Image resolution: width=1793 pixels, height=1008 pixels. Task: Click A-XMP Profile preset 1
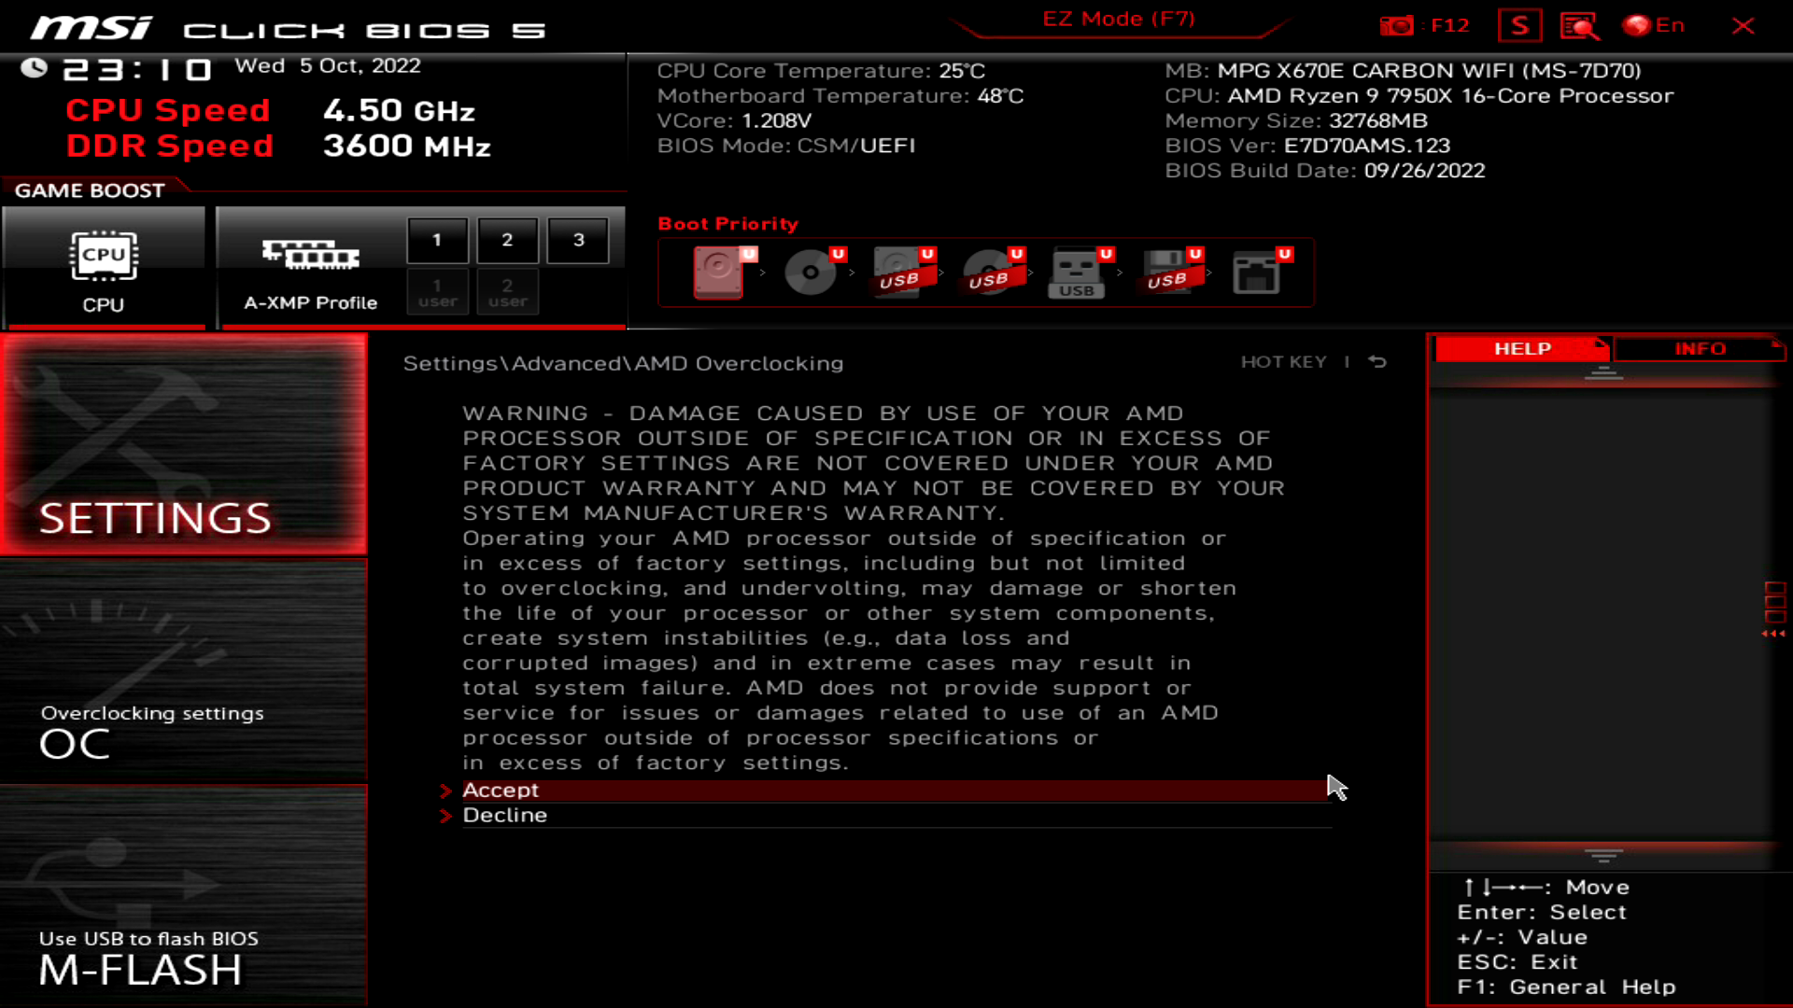coord(437,240)
